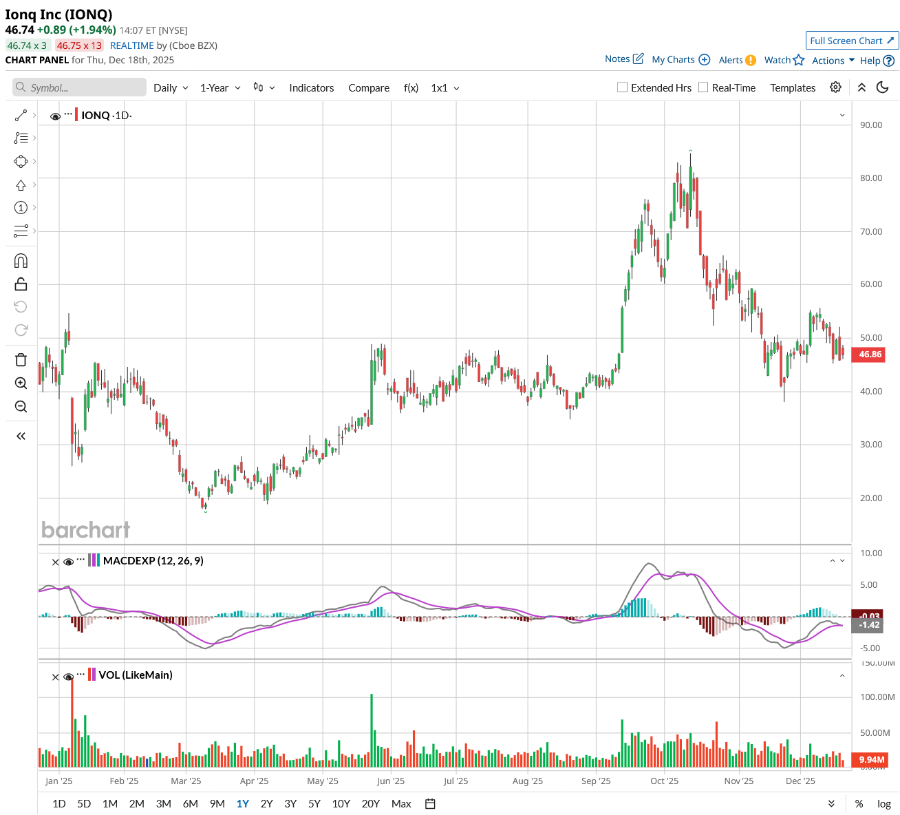The image size is (900, 815).
Task: Open more options for IONQ series
Action: [68, 114]
